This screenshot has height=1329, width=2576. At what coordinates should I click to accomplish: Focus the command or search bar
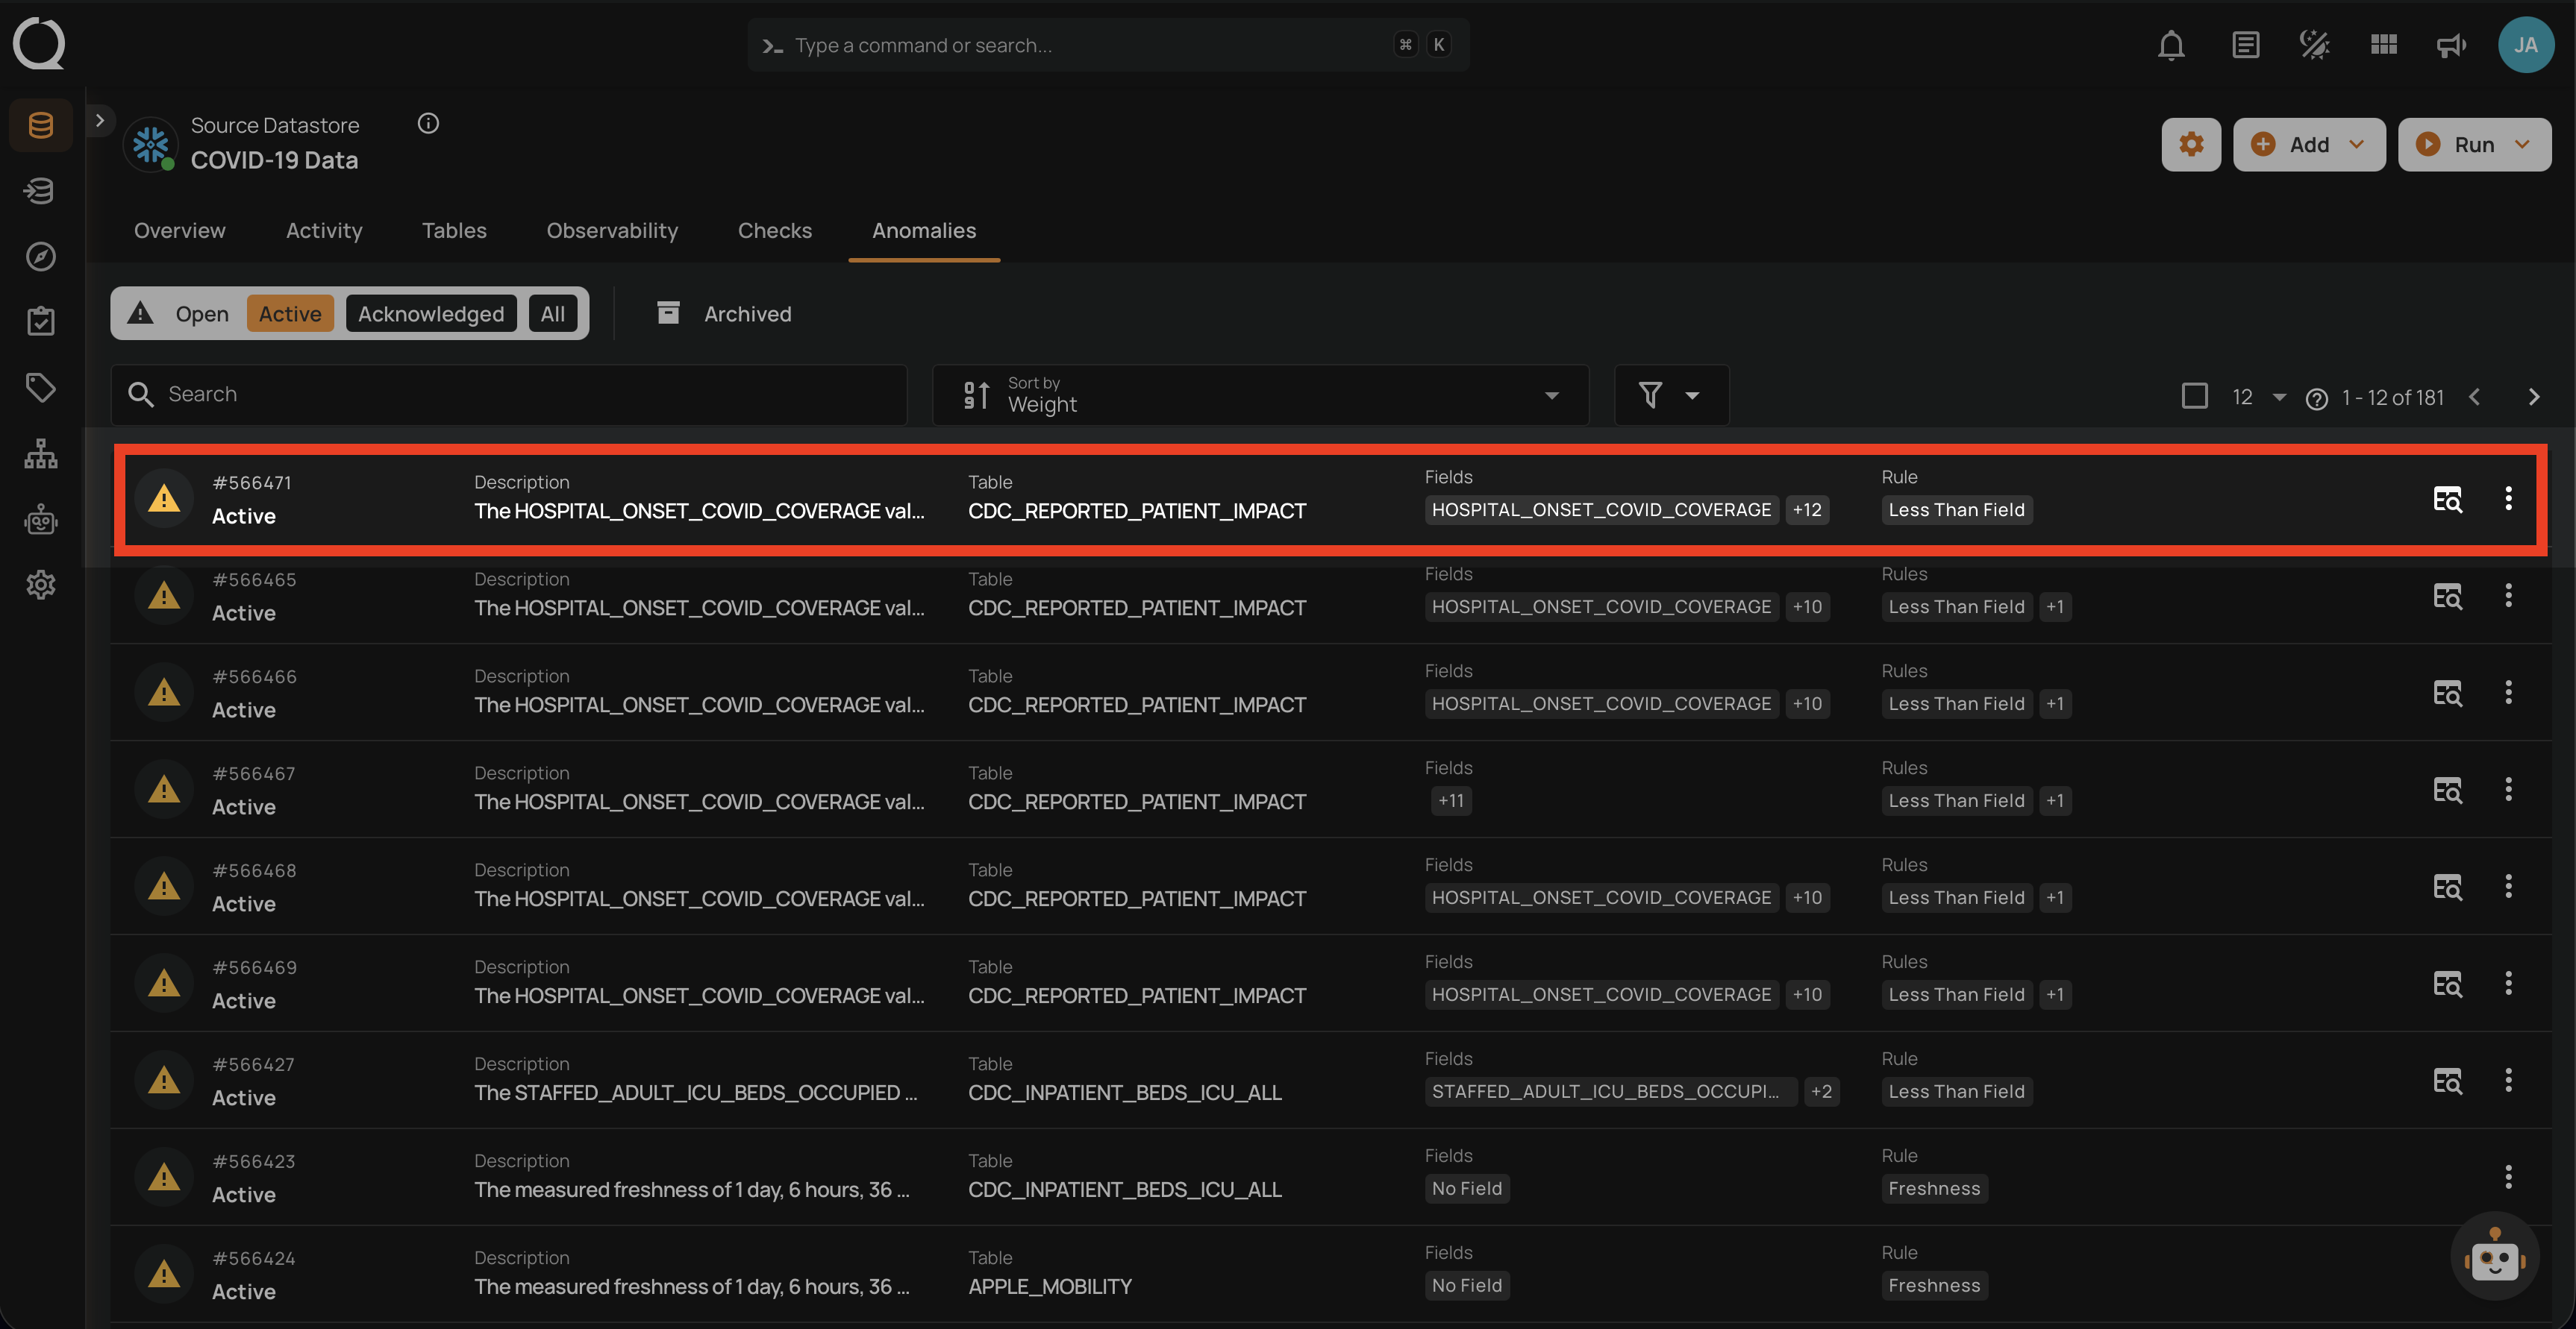(x=1108, y=45)
